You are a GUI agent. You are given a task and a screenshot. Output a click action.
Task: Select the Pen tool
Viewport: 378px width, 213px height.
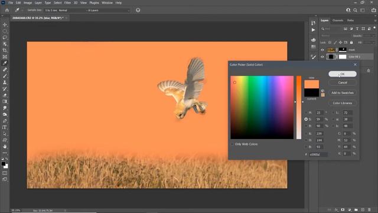5,121
